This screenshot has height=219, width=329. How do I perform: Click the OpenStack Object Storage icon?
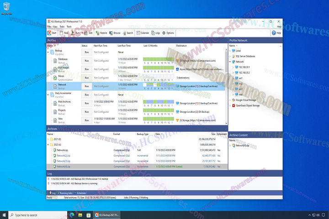point(233,105)
